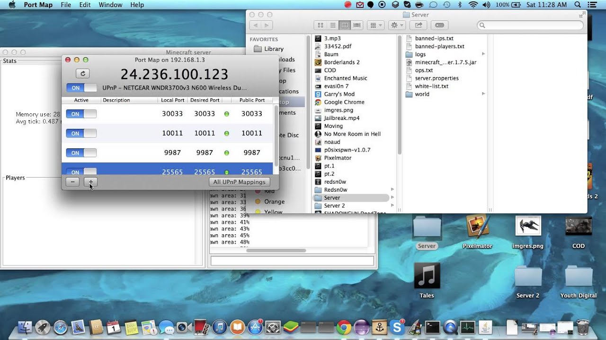Click the Share button in Finder toolbar
Image resolution: width=606 pixels, height=340 pixels.
point(419,25)
